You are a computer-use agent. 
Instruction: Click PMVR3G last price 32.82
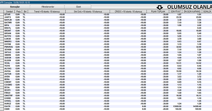[179, 47]
